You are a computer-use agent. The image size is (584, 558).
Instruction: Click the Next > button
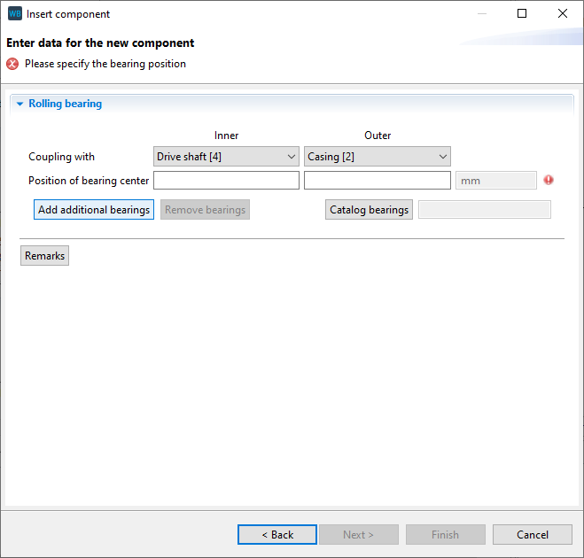coord(357,535)
